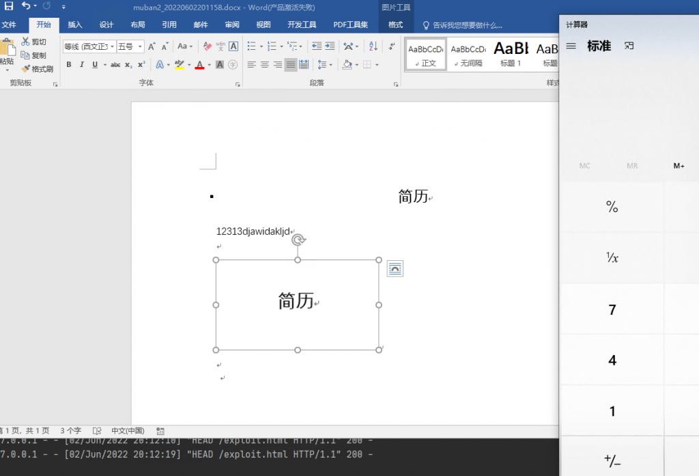Toggle justify alignment
Screen dimensions: 699x476
click(291, 65)
